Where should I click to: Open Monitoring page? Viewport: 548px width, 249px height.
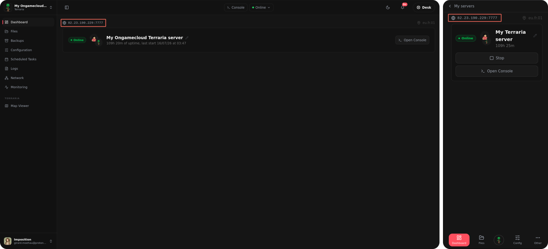pos(28,87)
